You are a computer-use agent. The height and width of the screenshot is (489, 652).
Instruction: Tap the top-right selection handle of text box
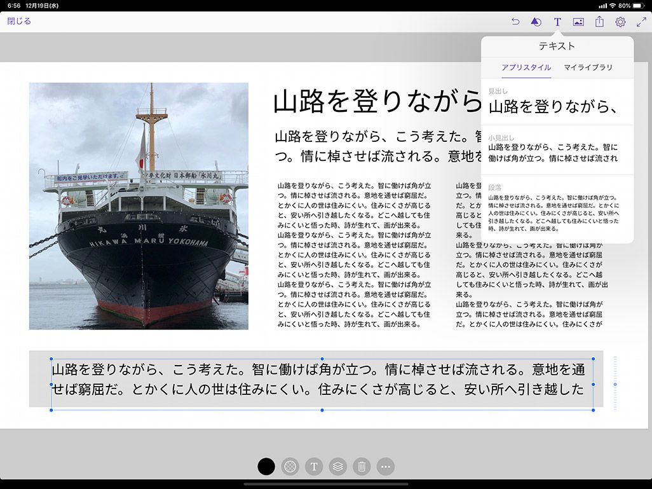[594, 359]
